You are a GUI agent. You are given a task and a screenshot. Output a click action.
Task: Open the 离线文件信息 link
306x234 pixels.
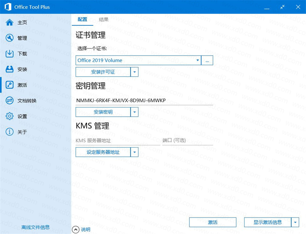(35, 227)
